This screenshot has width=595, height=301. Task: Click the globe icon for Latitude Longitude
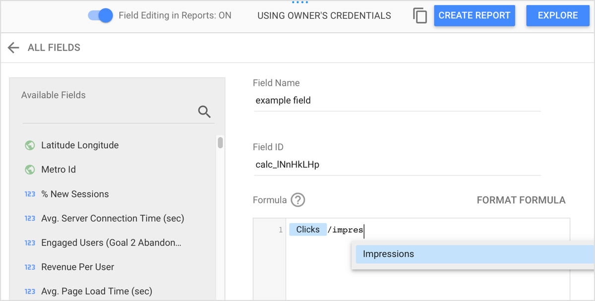pos(30,145)
